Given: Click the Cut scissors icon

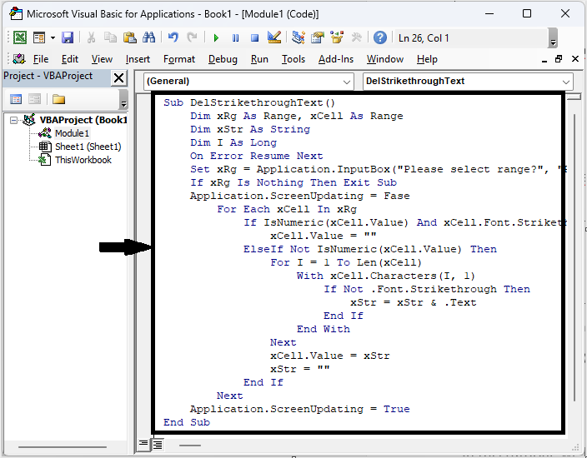Looking at the screenshot, I should coord(91,37).
